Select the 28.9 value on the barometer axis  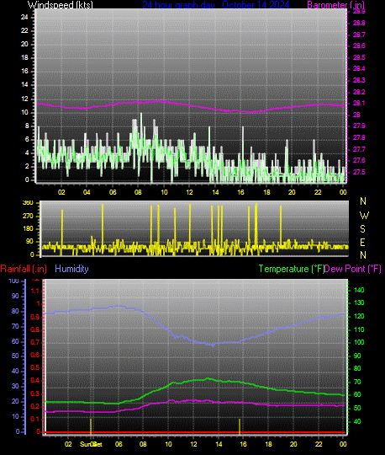click(359, 12)
